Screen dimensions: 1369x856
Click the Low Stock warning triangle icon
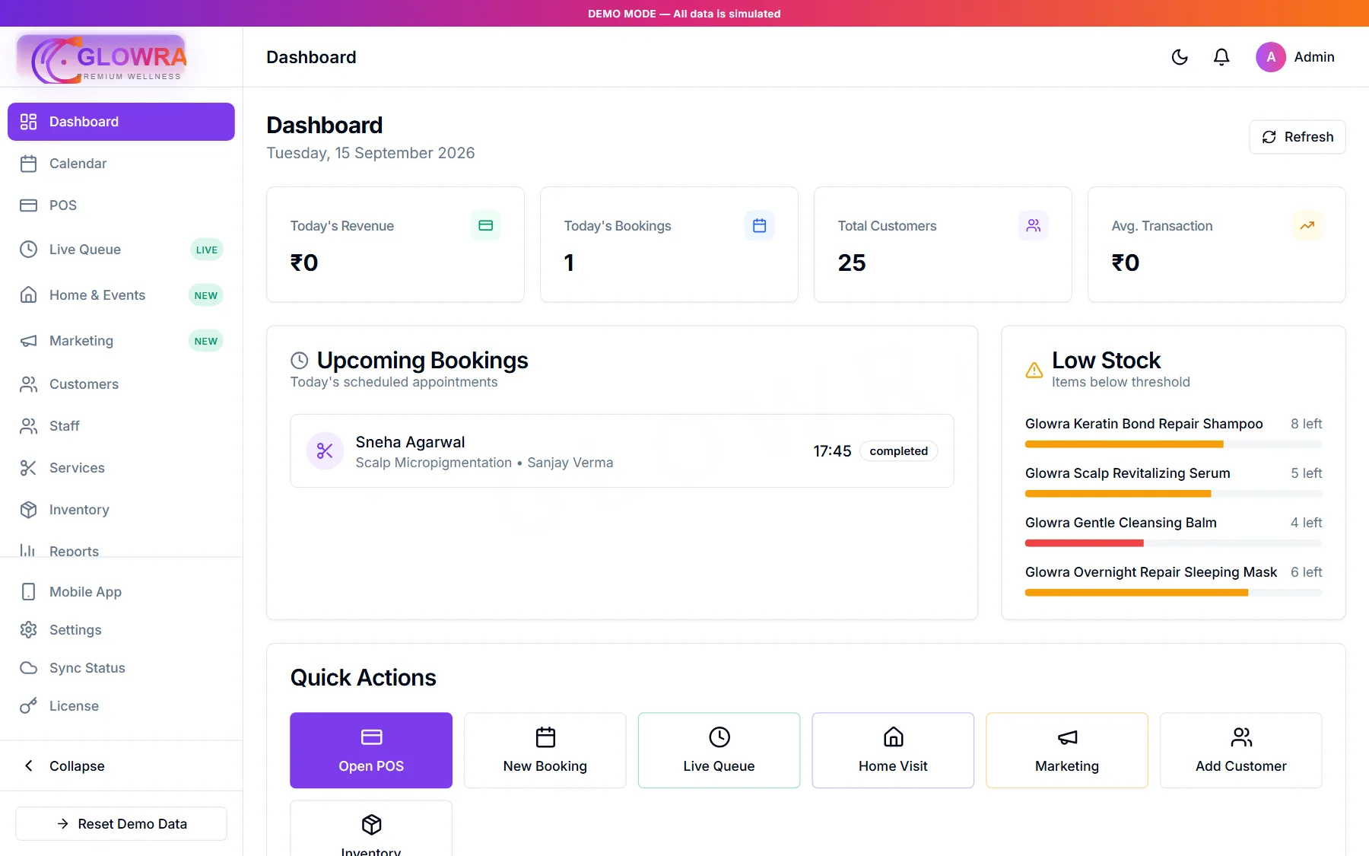tap(1034, 371)
